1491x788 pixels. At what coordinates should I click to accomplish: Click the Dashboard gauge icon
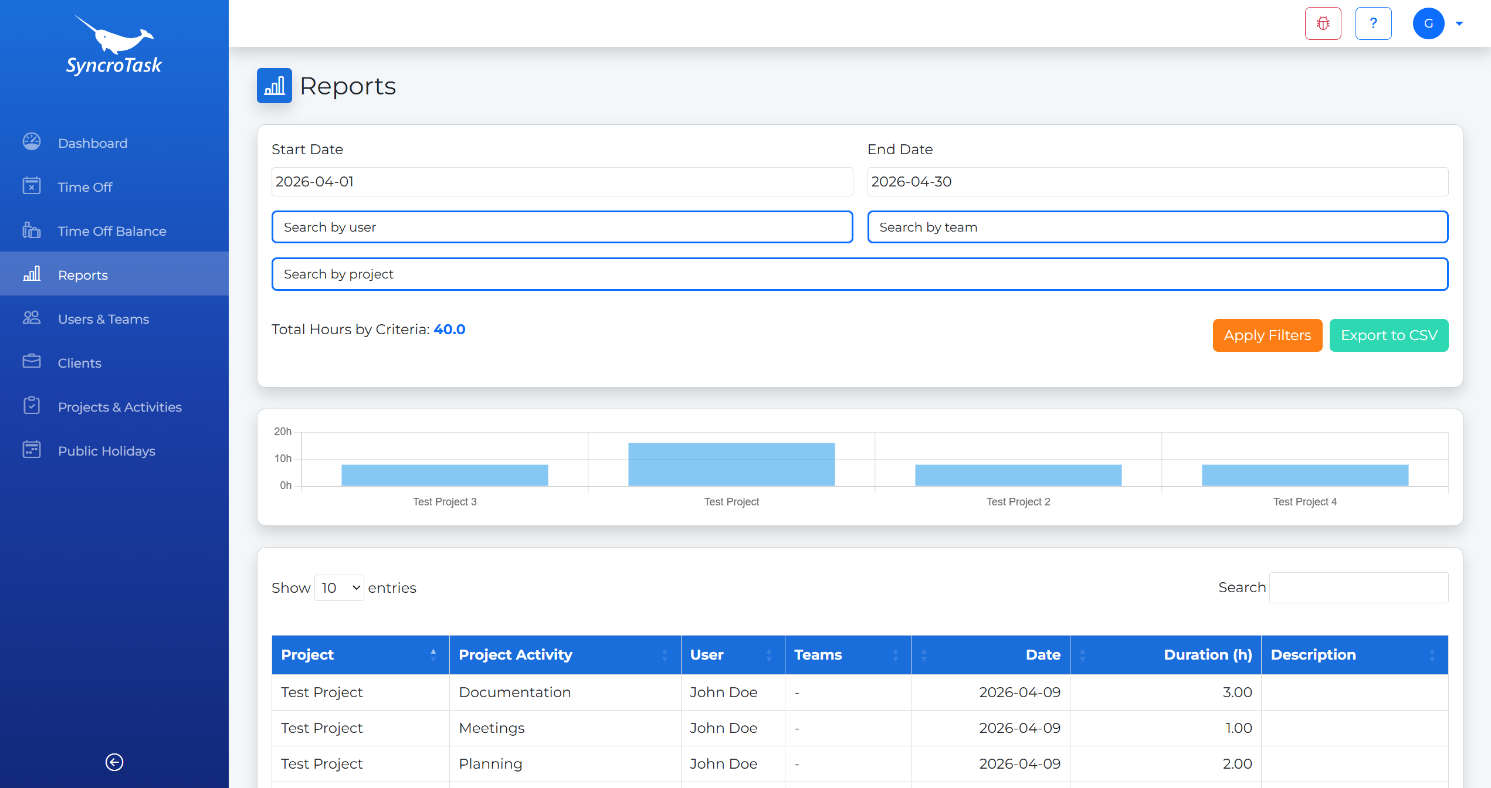[32, 142]
